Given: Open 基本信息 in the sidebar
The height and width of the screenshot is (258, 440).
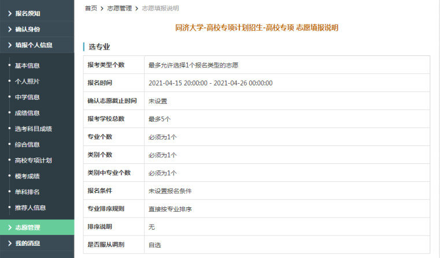Looking at the screenshot, I should click(27, 66).
